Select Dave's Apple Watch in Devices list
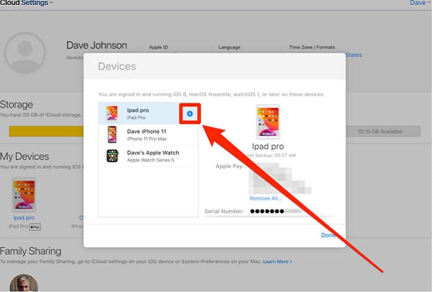The image size is (433, 292). click(148, 156)
